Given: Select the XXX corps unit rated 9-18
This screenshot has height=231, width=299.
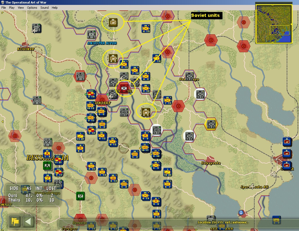Looking at the screenshot, I should 91,130.
